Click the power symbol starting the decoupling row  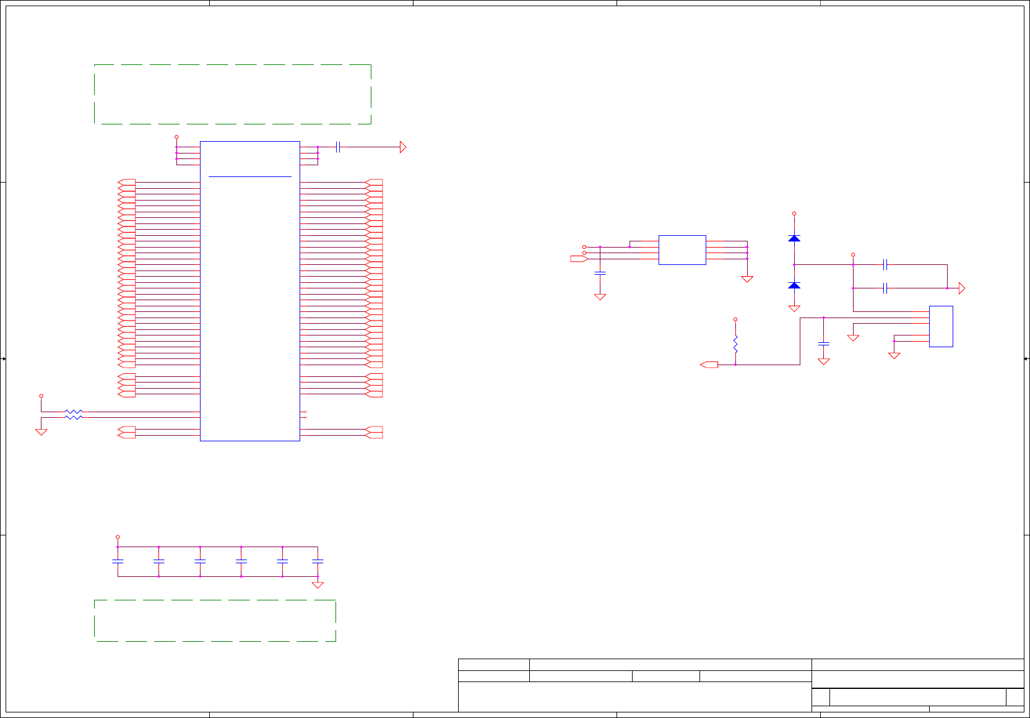point(118,537)
